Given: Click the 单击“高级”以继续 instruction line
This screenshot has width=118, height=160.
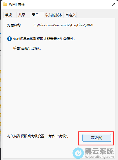Looking at the screenshot, I should pos(27,48).
